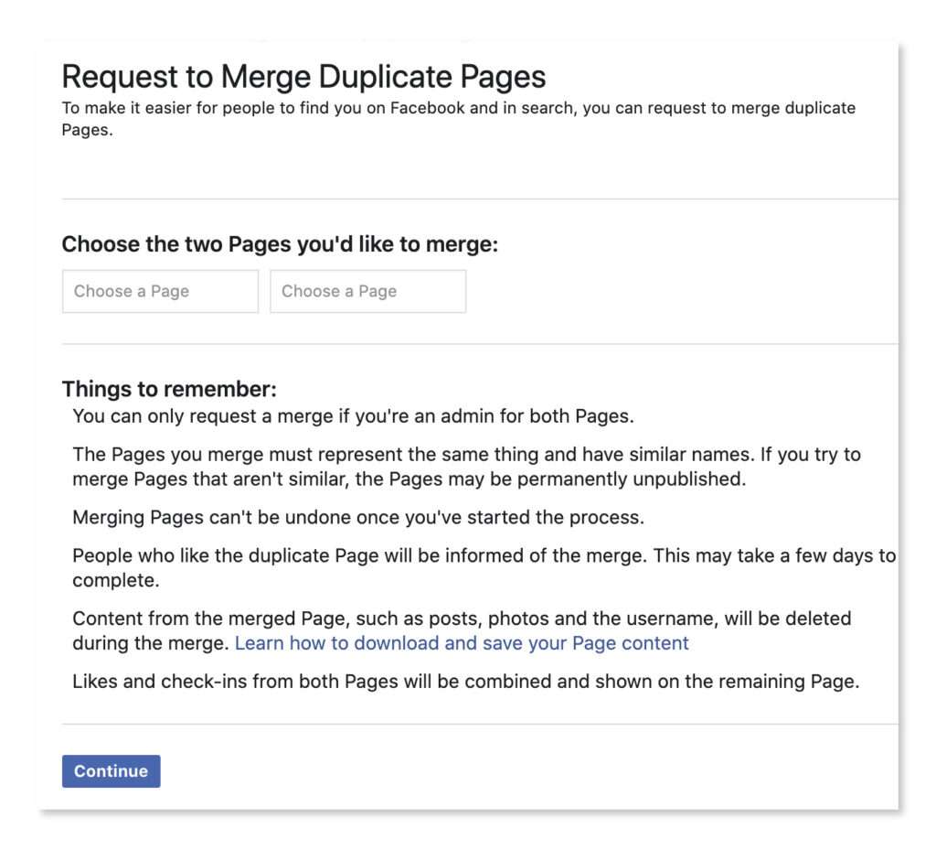
Task: Activate the Continue action at page bottom
Action: click(x=111, y=770)
